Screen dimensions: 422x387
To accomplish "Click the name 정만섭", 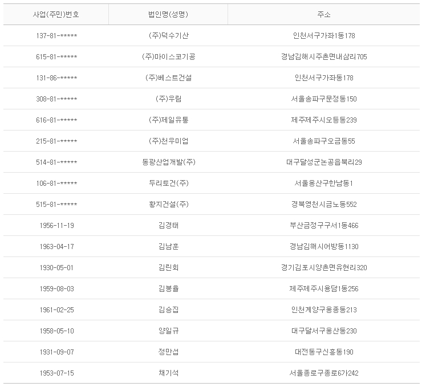I will point(168,352).
